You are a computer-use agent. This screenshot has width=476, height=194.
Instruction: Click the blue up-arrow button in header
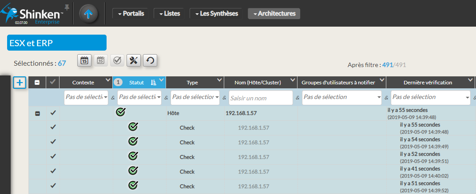pyautogui.click(x=88, y=14)
